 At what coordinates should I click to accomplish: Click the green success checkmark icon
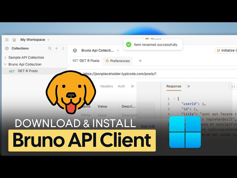(x=128, y=44)
